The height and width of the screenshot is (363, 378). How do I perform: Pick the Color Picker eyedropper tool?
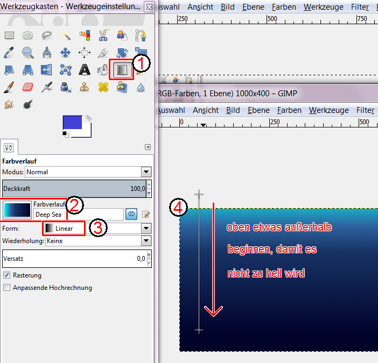(9, 53)
